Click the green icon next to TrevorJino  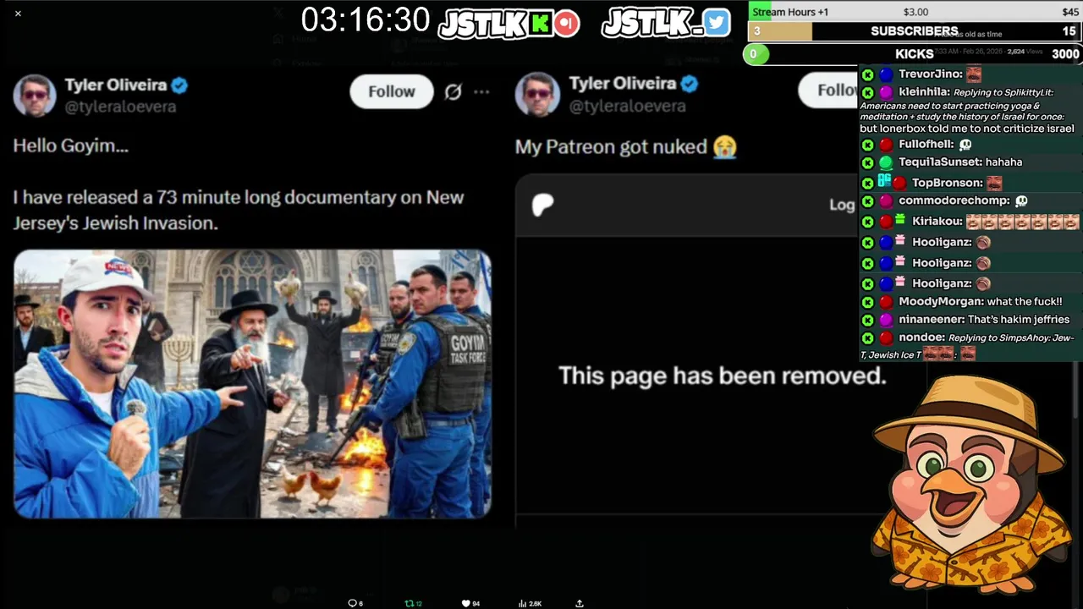(x=867, y=74)
